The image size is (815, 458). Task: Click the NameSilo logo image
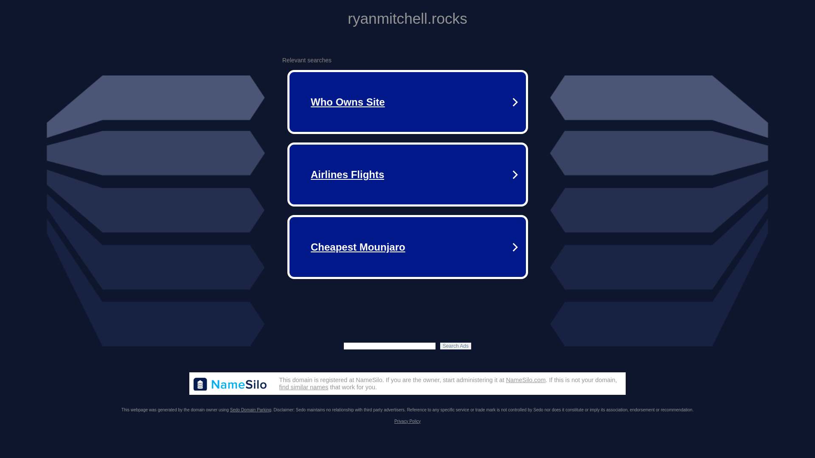click(x=230, y=384)
